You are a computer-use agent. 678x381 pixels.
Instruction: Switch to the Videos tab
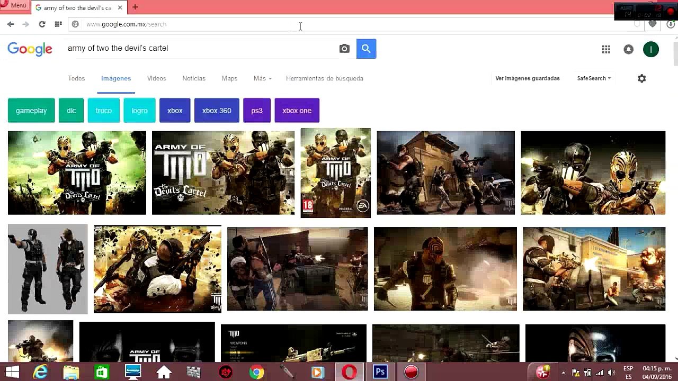click(157, 78)
